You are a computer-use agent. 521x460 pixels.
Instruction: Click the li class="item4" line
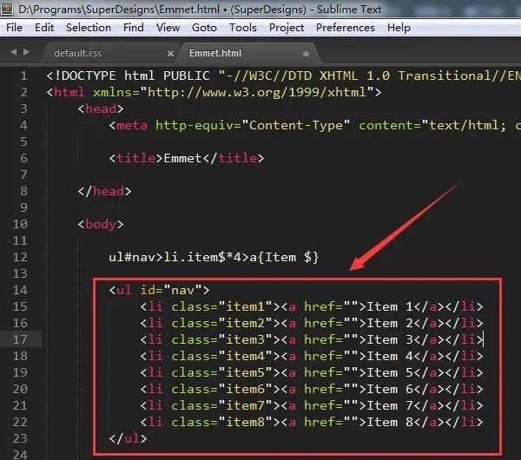coord(312,356)
